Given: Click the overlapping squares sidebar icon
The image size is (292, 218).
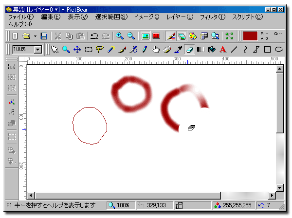Looking at the screenshot, I should (x=12, y=123).
